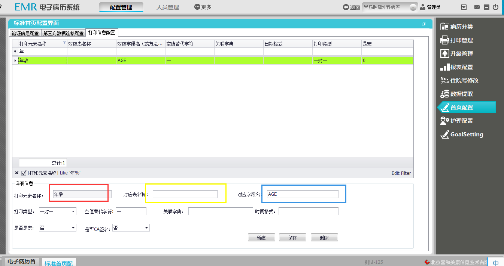Sort by 是宏 column header

(387, 44)
